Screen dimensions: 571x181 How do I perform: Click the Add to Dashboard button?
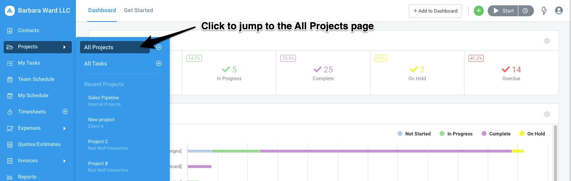435,11
